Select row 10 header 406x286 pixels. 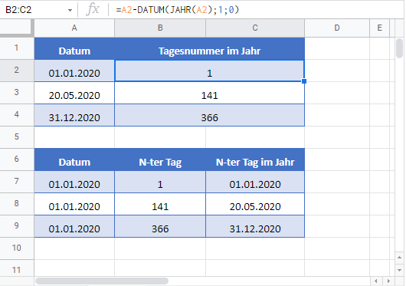point(17,248)
